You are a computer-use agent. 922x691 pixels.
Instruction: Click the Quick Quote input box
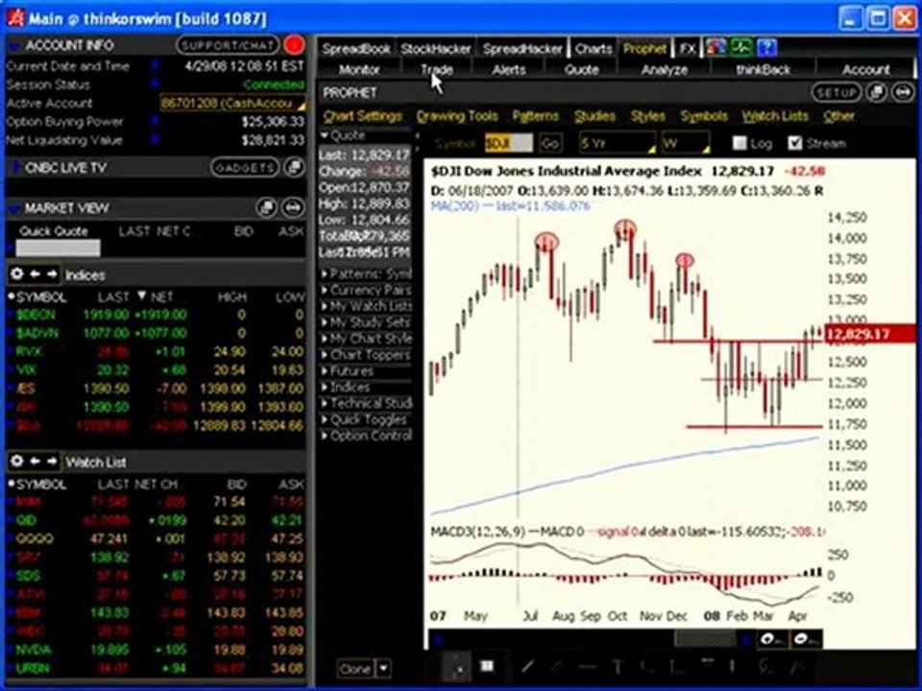(58, 248)
